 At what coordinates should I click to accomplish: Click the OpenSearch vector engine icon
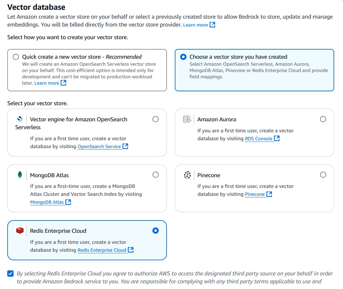click(x=19, y=119)
